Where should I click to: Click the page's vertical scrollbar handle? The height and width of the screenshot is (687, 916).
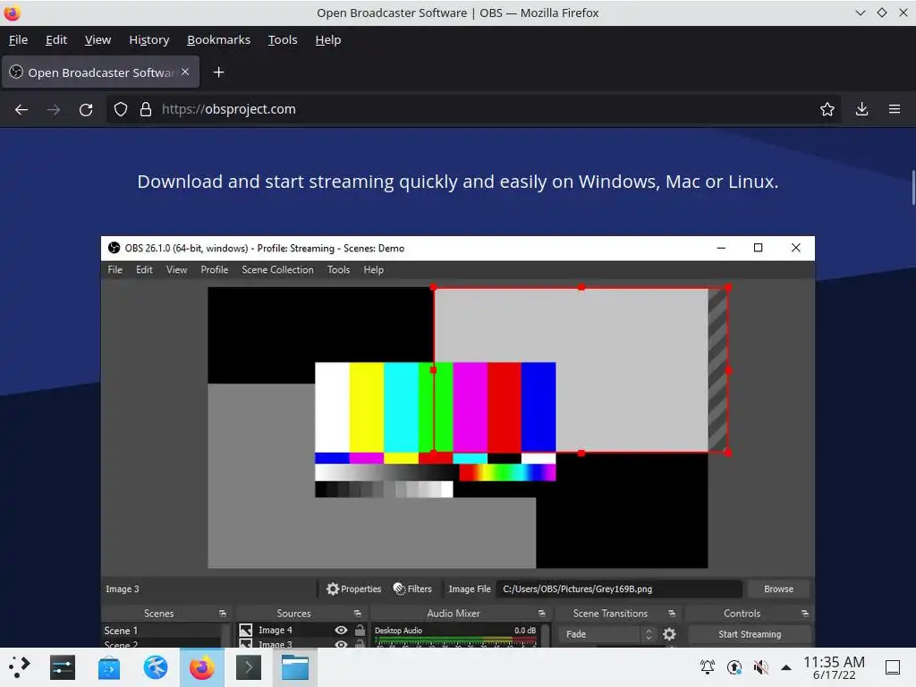pos(912,187)
